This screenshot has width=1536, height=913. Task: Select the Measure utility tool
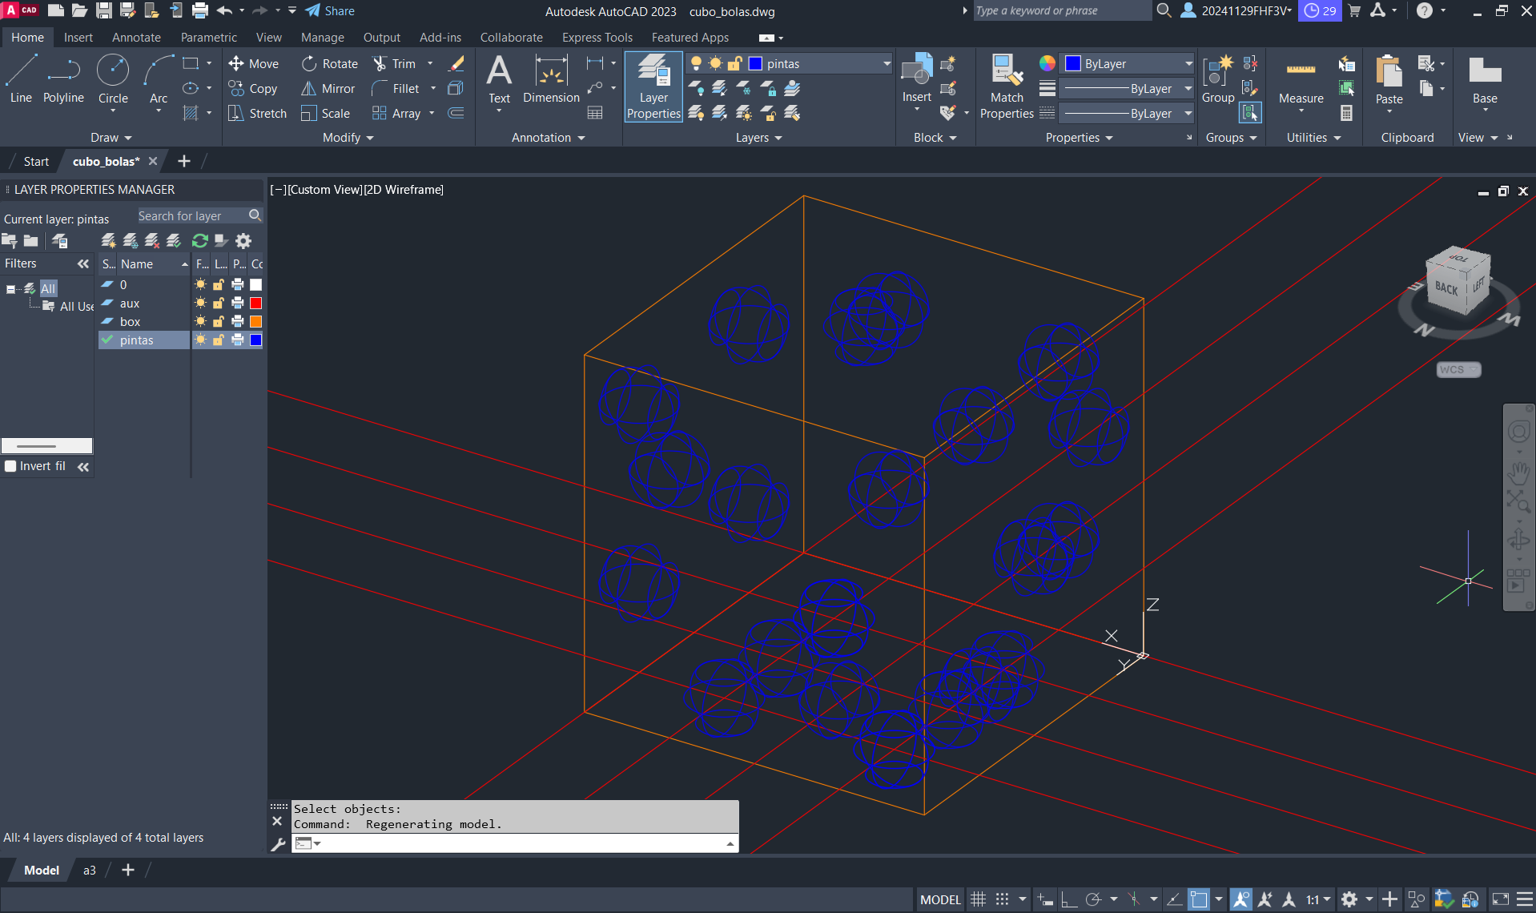1301,81
